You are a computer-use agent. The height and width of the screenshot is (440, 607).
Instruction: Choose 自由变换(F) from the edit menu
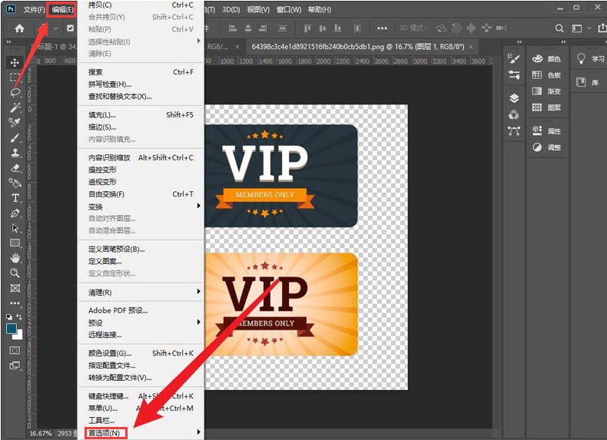[x=107, y=194]
